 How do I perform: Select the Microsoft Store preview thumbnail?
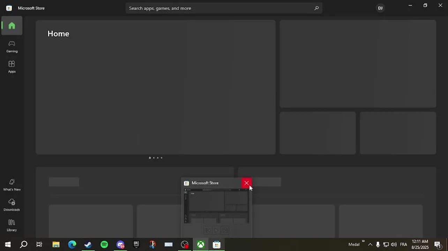point(216,206)
